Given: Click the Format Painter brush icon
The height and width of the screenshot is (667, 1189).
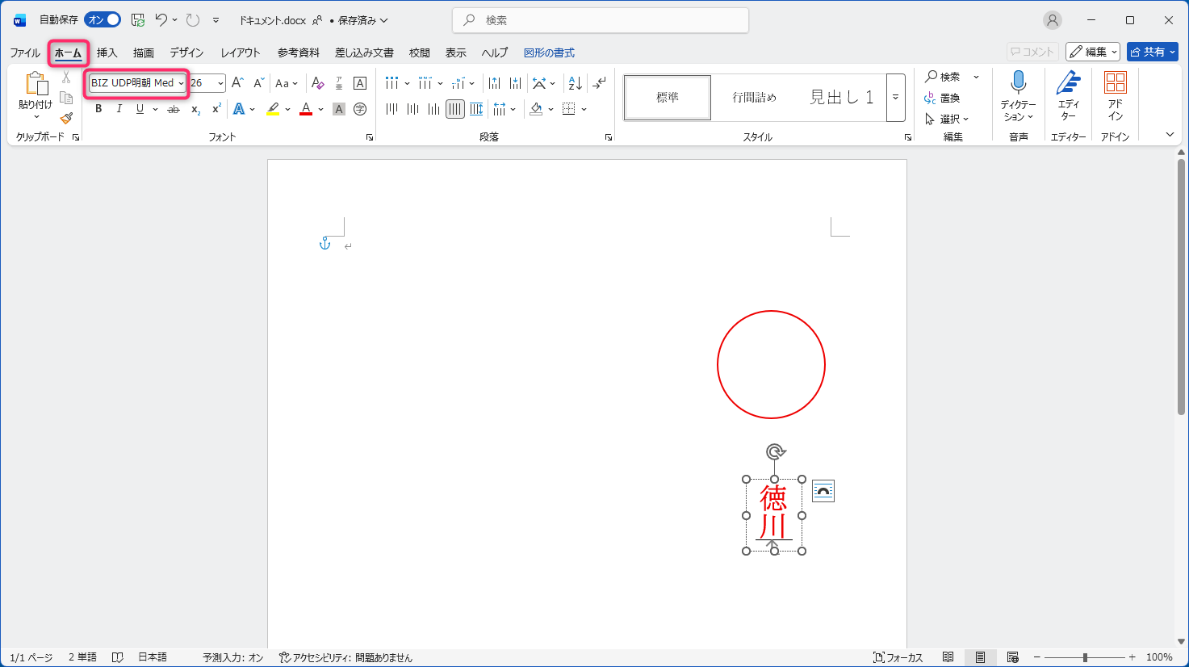Looking at the screenshot, I should pyautogui.click(x=66, y=118).
